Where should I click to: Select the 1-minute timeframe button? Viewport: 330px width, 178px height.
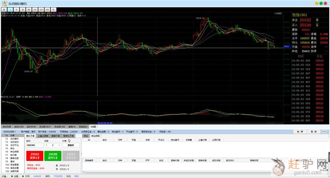click(10, 8)
